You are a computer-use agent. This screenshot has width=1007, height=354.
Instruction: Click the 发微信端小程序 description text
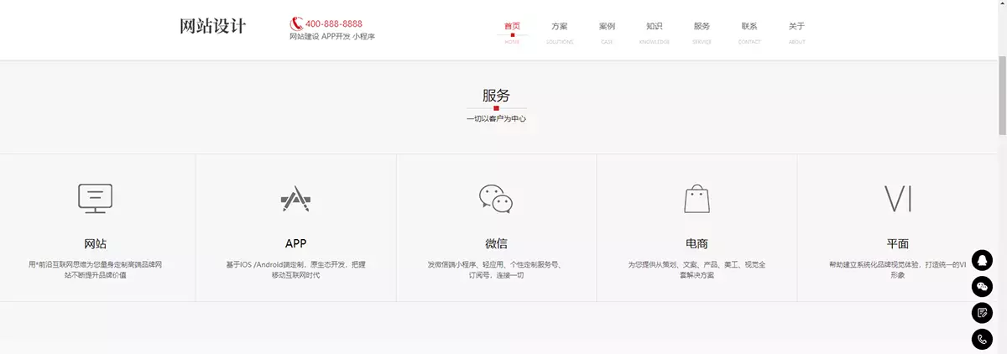(496, 269)
